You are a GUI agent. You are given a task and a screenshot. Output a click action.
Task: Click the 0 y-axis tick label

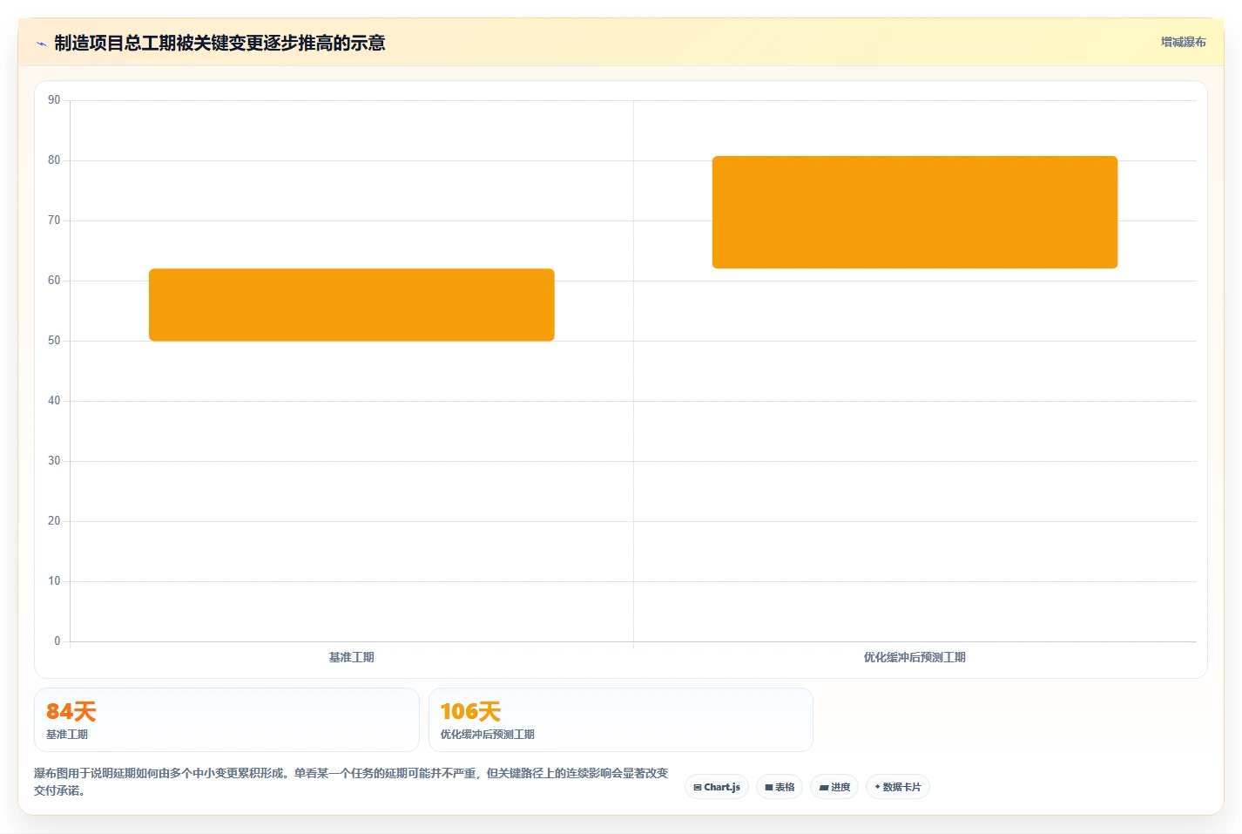[57, 641]
